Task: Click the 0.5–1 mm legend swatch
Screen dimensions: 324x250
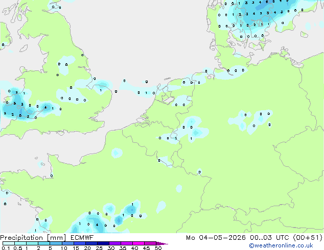Action: point(20,243)
